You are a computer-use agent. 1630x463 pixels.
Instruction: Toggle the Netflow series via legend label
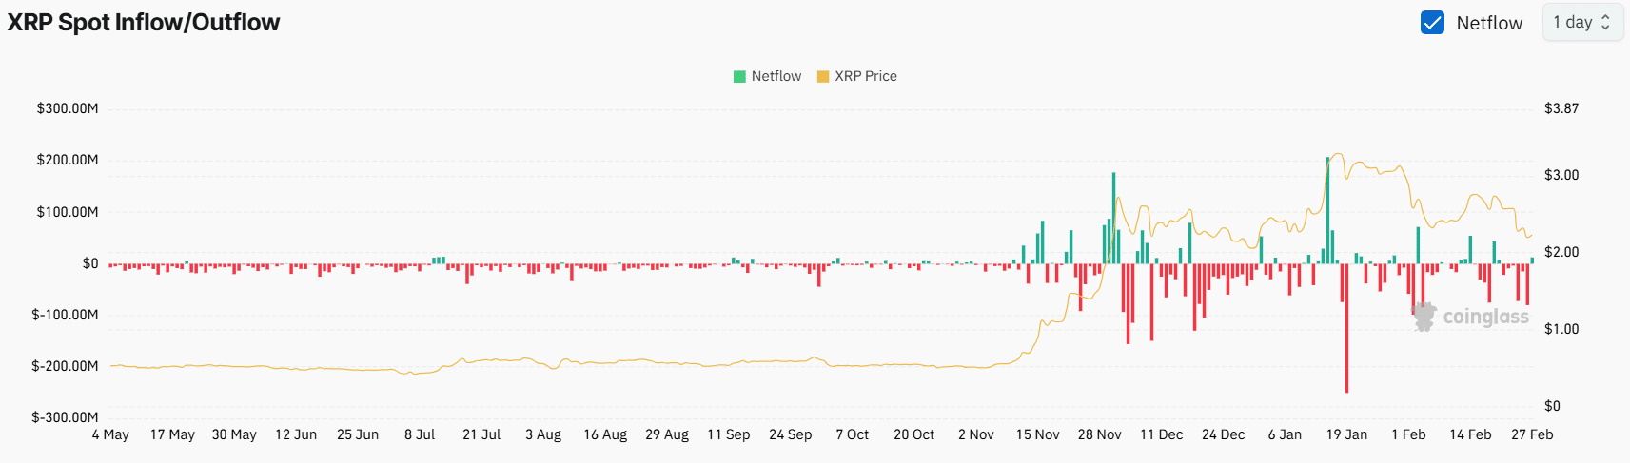coord(776,76)
